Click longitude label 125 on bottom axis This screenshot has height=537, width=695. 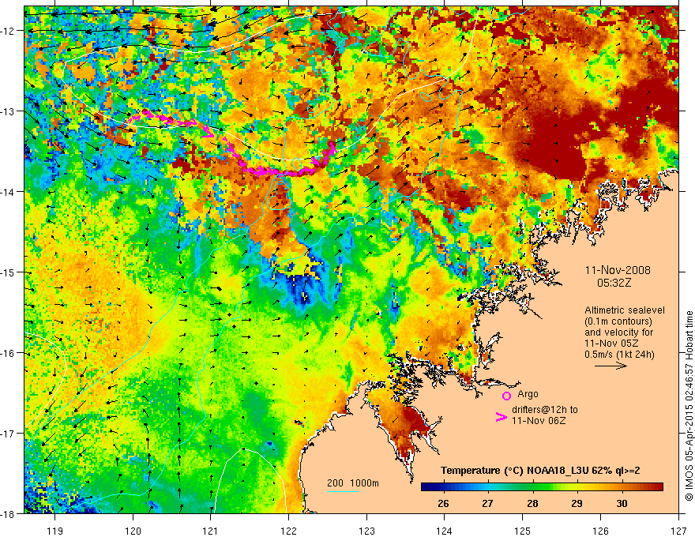(x=523, y=531)
